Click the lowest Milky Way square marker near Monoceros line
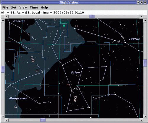Viewport: 148px width, 123px height. point(37,71)
